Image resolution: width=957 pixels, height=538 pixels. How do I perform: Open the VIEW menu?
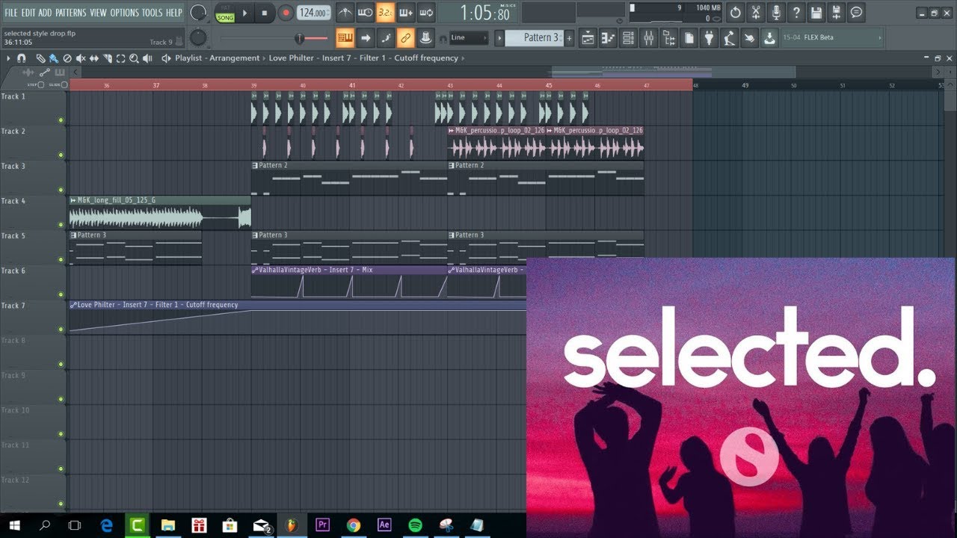98,13
